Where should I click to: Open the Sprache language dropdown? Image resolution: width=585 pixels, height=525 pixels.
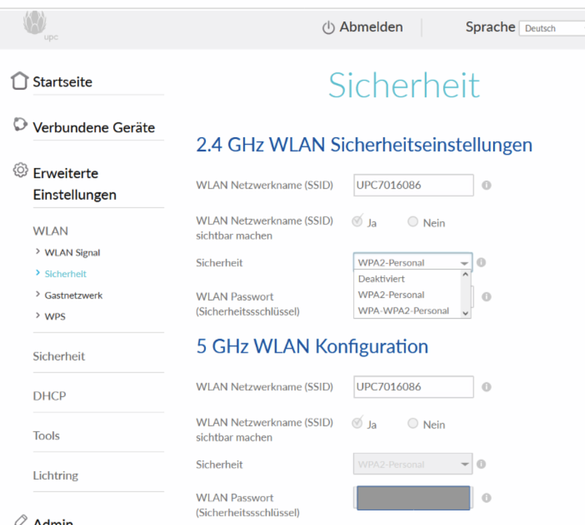pyautogui.click(x=552, y=28)
